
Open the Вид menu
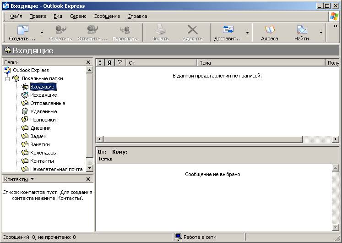click(58, 16)
